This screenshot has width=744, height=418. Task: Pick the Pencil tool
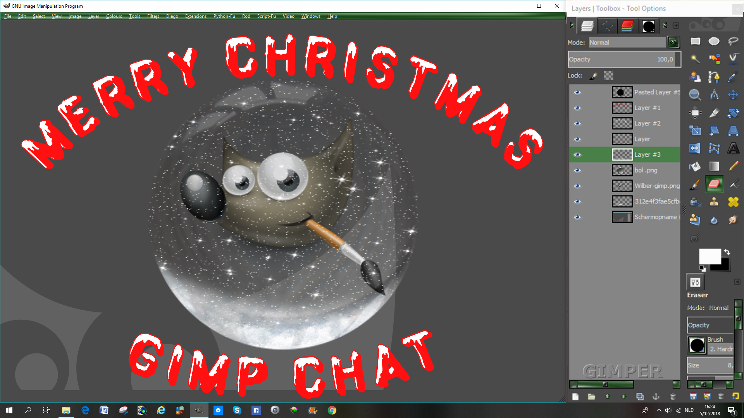coord(733,166)
